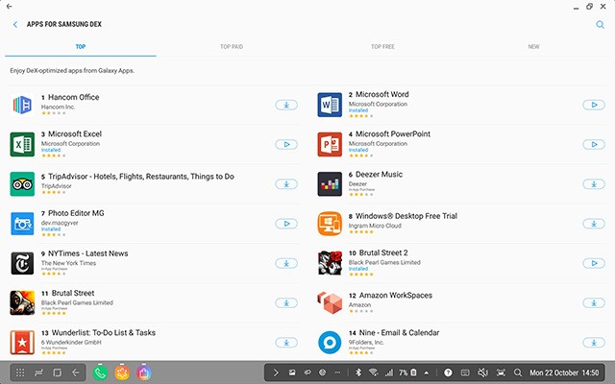
Task: Go to home using taskbar home button
Action: pos(58,372)
